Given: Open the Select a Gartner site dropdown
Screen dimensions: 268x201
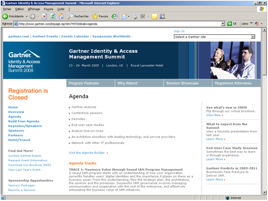Looking at the screenshot, I should click(253, 37).
